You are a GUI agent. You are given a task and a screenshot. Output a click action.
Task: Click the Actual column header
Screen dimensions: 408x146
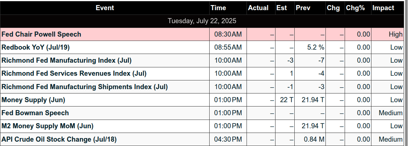[258, 8]
